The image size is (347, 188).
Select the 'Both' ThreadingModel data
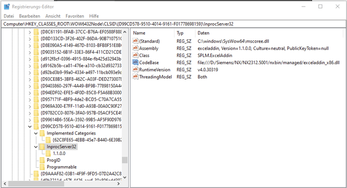tap(202, 77)
